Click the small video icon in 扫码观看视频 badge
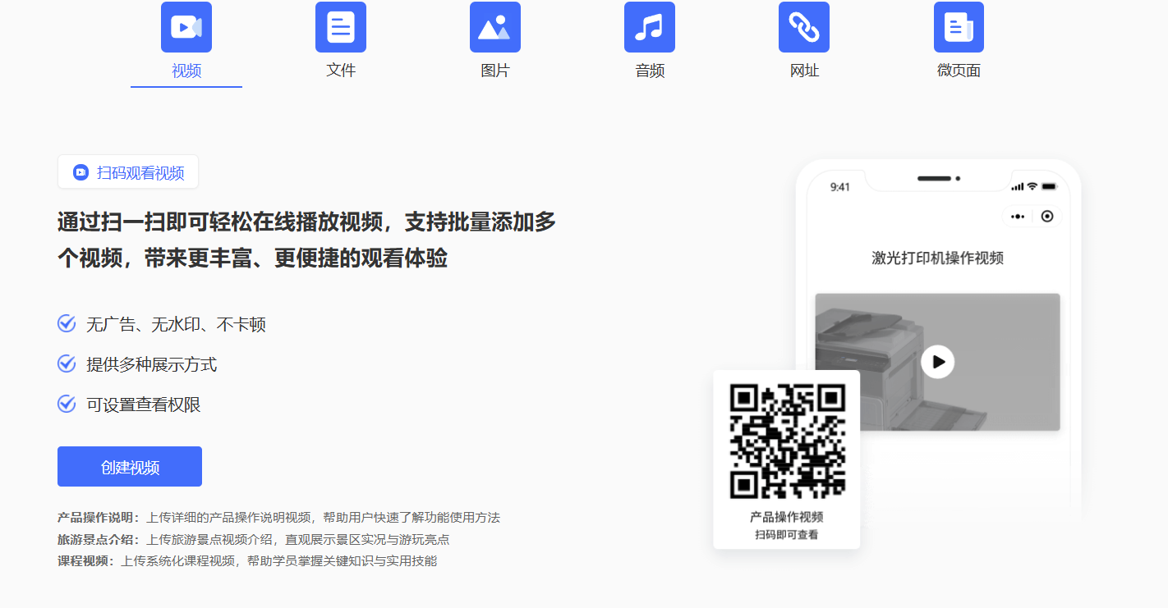This screenshot has height=608, width=1168. (x=80, y=172)
